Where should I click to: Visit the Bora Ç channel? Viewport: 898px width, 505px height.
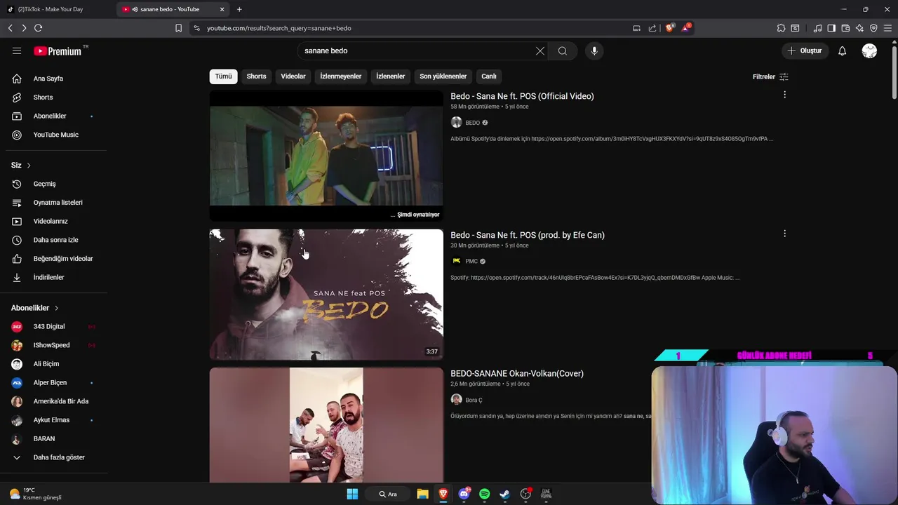point(474,400)
